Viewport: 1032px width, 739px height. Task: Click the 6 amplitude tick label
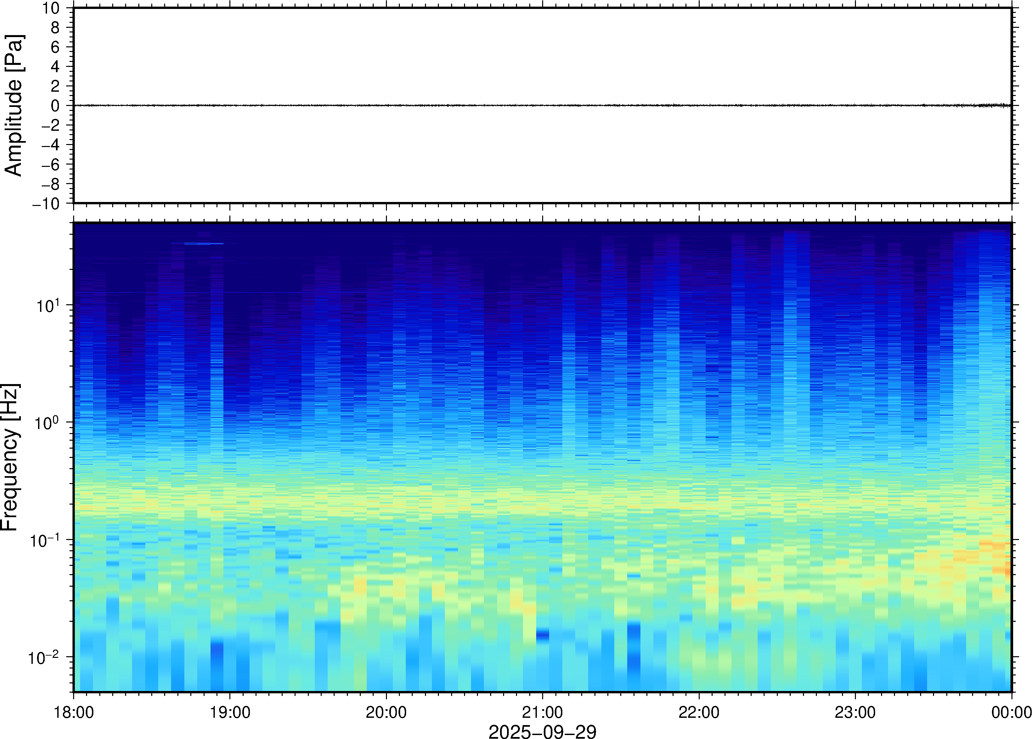click(55, 47)
